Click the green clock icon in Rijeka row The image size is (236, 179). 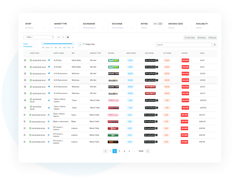point(30,122)
